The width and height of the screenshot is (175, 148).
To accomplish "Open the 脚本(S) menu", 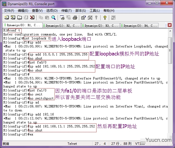I will pos(81,11).
